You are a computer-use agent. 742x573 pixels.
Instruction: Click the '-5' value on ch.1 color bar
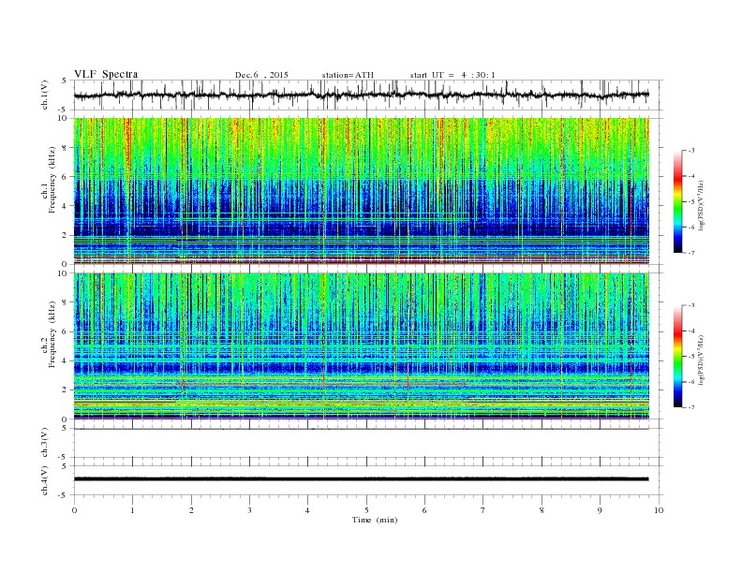[x=691, y=201]
